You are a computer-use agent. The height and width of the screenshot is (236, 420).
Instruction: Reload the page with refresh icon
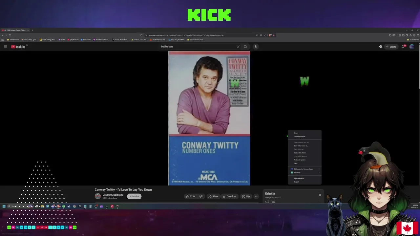click(x=10, y=35)
